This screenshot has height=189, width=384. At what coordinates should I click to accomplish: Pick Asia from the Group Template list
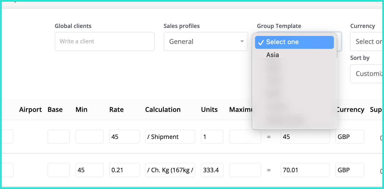tap(273, 55)
